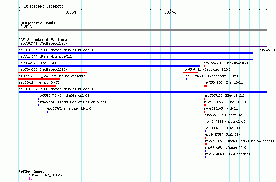Screen dimensions: 276x182
Task: Select the blue nsv5514644 variant bar
Action: (x=136, y=60)
